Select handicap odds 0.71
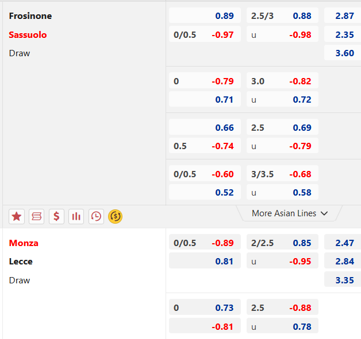This screenshot has height=339, width=361. point(205,99)
